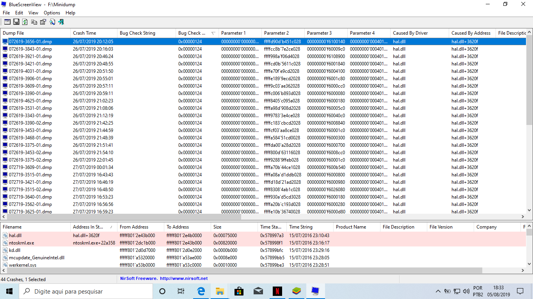Click the network tray icon
533x299 pixels.
[457, 291]
